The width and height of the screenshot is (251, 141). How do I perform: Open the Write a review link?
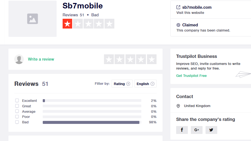point(41,59)
